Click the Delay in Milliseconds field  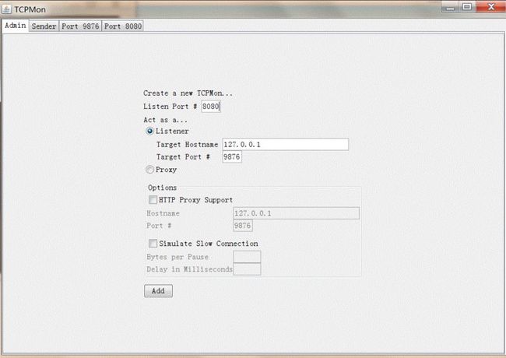click(x=247, y=269)
